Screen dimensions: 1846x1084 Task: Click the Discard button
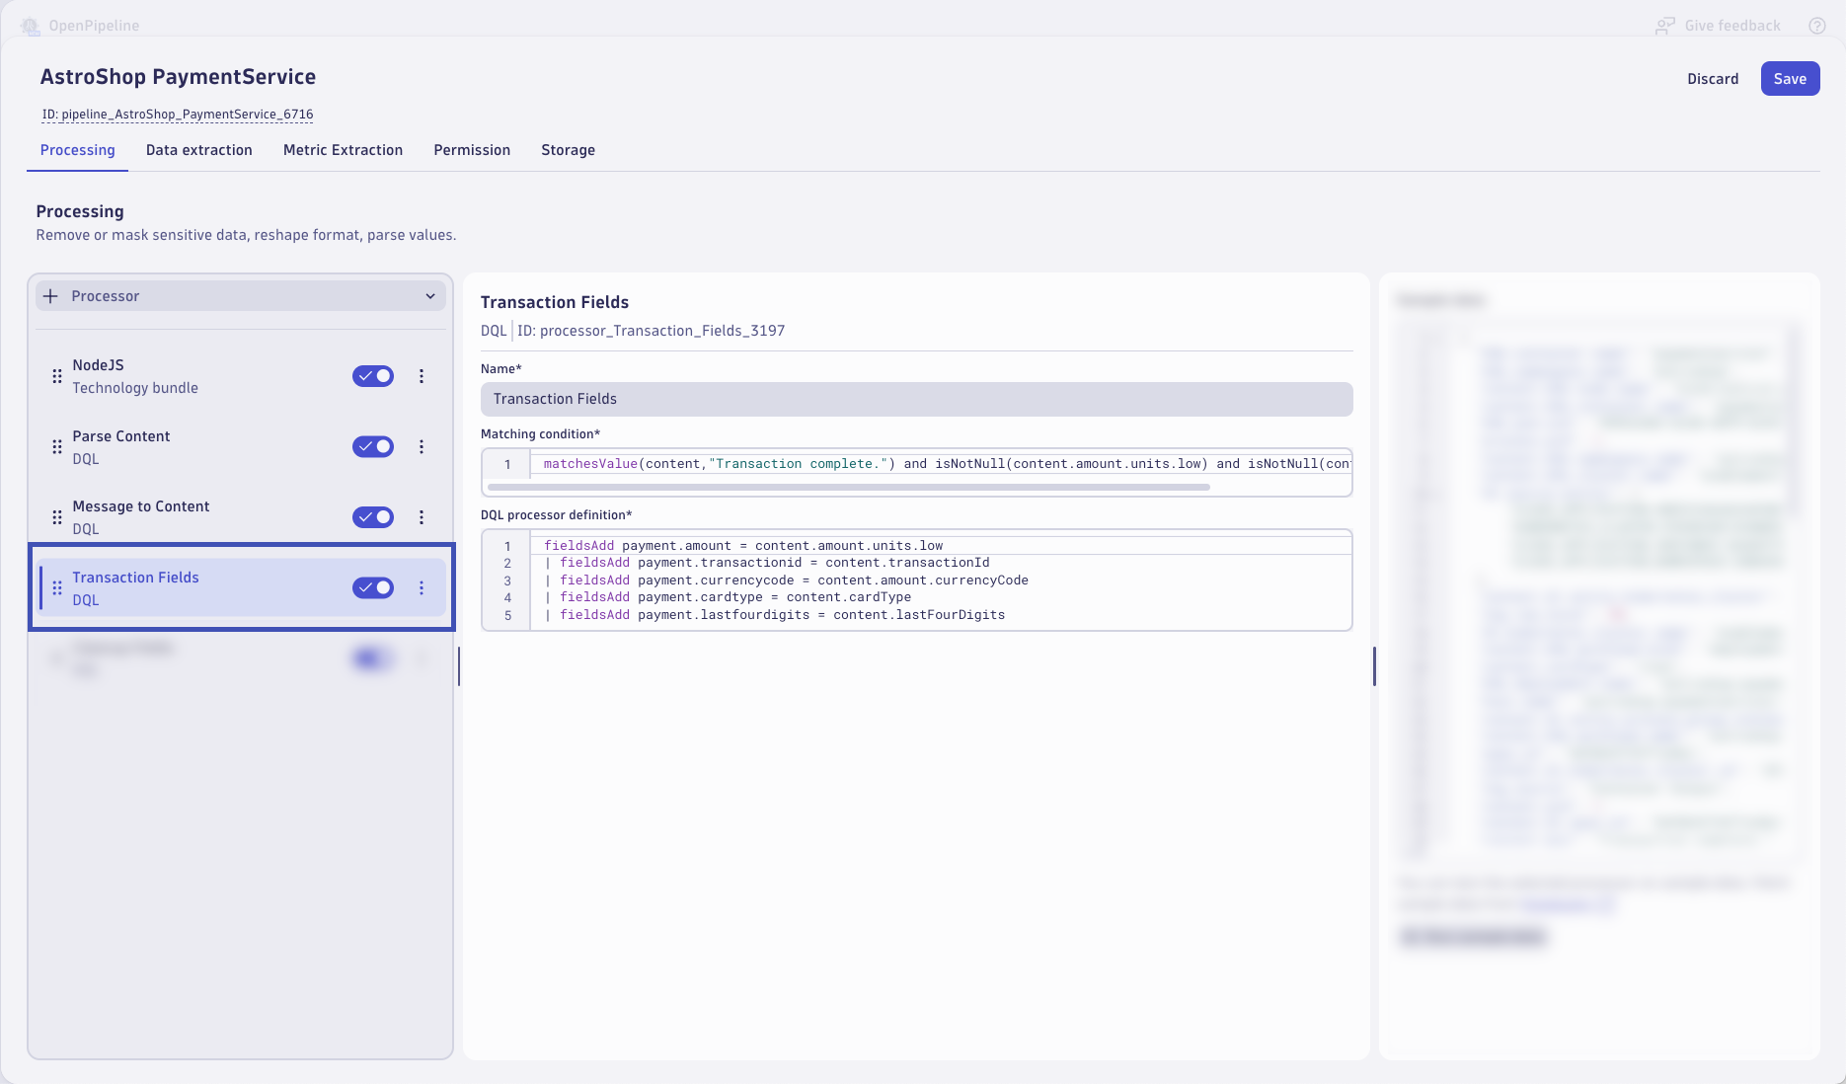(1713, 79)
